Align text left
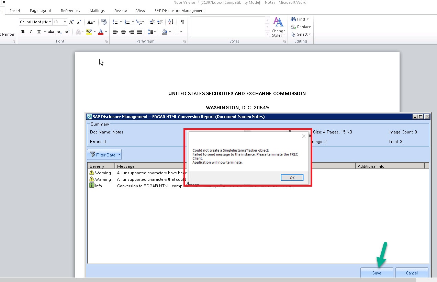Screen dimensions: 437x282 (115, 32)
